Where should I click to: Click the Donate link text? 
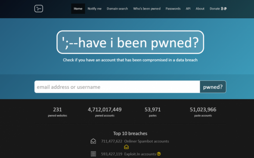(214, 9)
